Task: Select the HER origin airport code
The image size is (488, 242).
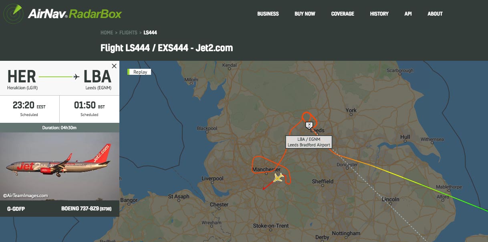Action: click(22, 76)
